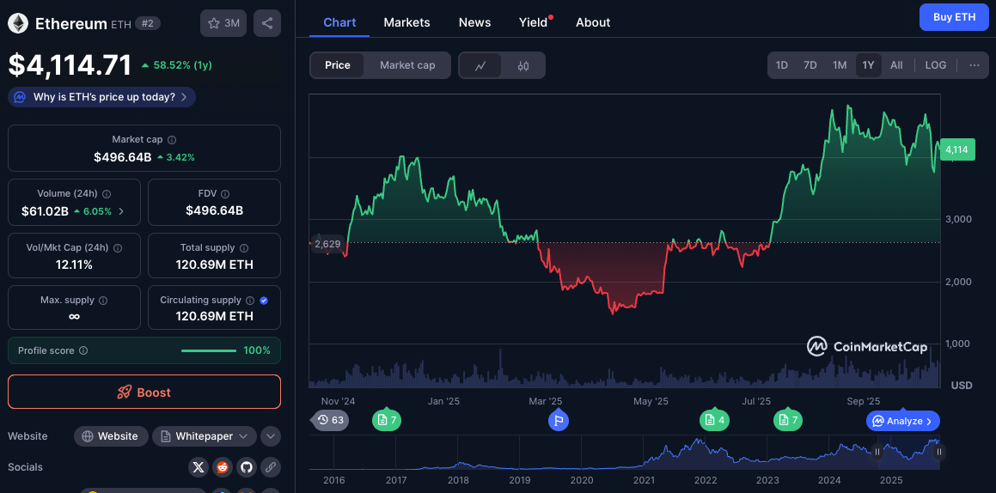Switch chart to line view
The height and width of the screenshot is (493, 996).
[x=481, y=65]
